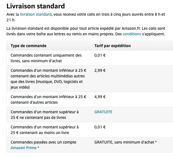Click the multimedia articles order description
This screenshot has width=173, height=157.
48,79
